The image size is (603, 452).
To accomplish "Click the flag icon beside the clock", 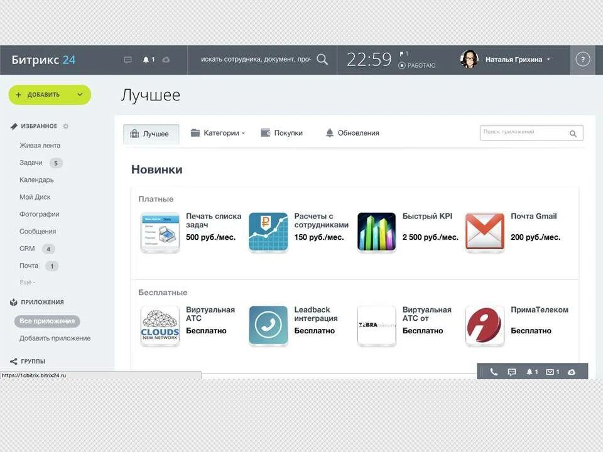I will [x=401, y=53].
